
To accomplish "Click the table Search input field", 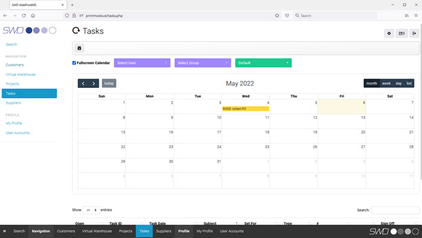I will click(395, 210).
